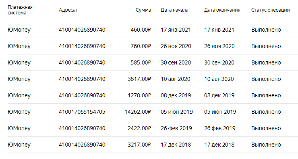Viewport: 298px width, 159px height.
Task: Click the Дата окончания column header
Action: pos(222,10)
